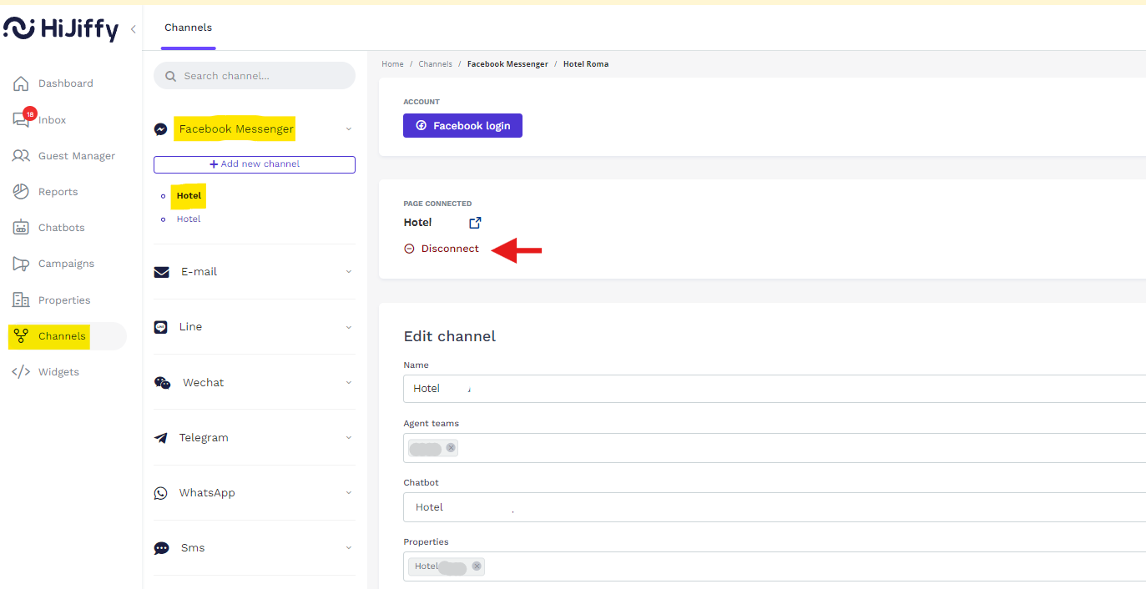This screenshot has width=1146, height=589.
Task: Click the Telegram channel label
Action: point(204,438)
